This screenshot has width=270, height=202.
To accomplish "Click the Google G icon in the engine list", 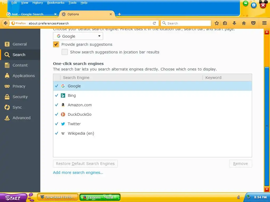I will point(63,86).
